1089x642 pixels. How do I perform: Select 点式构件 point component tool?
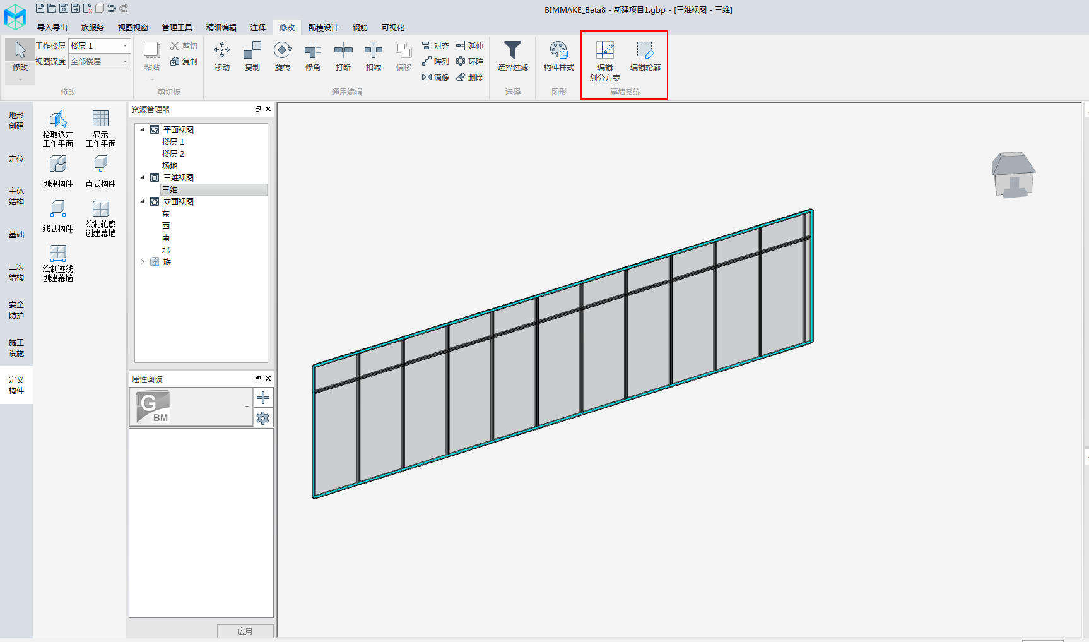(x=101, y=172)
